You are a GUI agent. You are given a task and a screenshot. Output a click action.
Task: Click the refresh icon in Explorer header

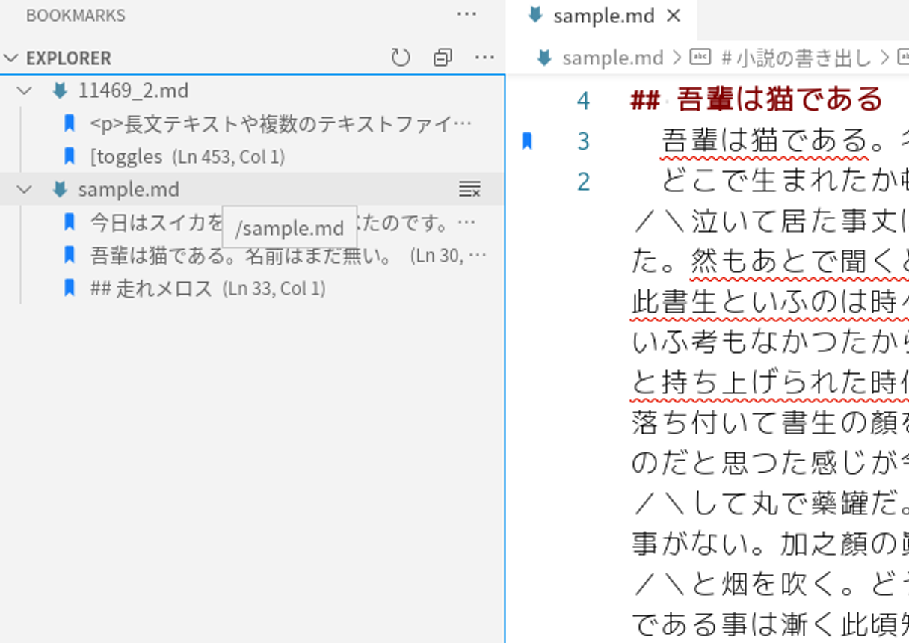401,58
